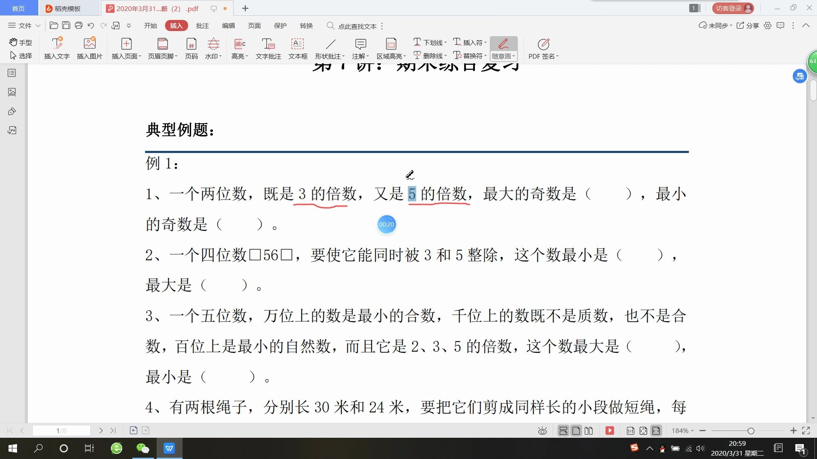
Task: Open the 批注 ribbon tab
Action: coord(203,25)
